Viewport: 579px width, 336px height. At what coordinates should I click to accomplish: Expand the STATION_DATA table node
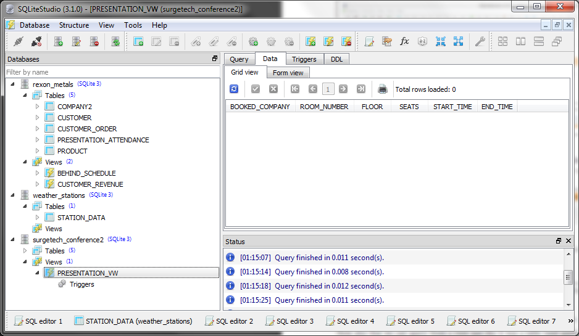pyautogui.click(x=37, y=217)
